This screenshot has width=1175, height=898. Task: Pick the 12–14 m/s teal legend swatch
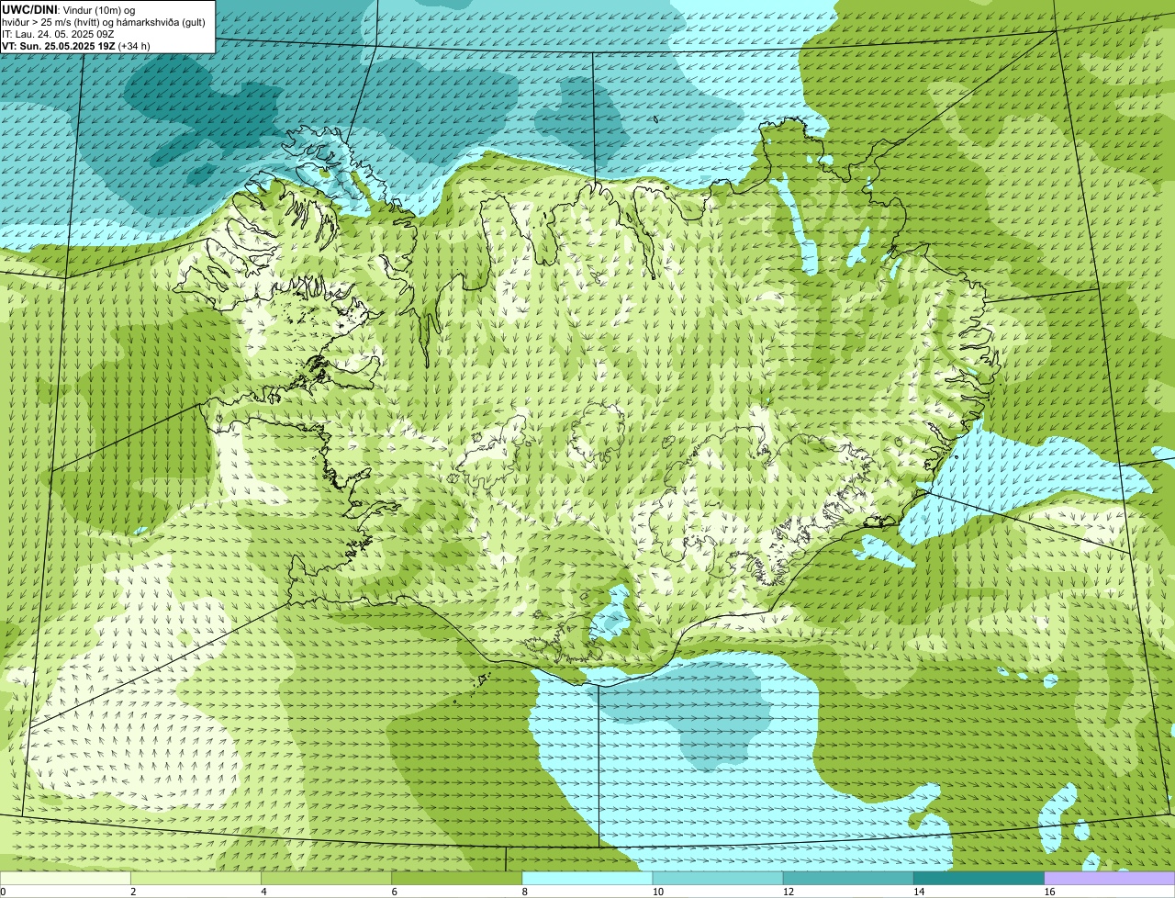(848, 878)
